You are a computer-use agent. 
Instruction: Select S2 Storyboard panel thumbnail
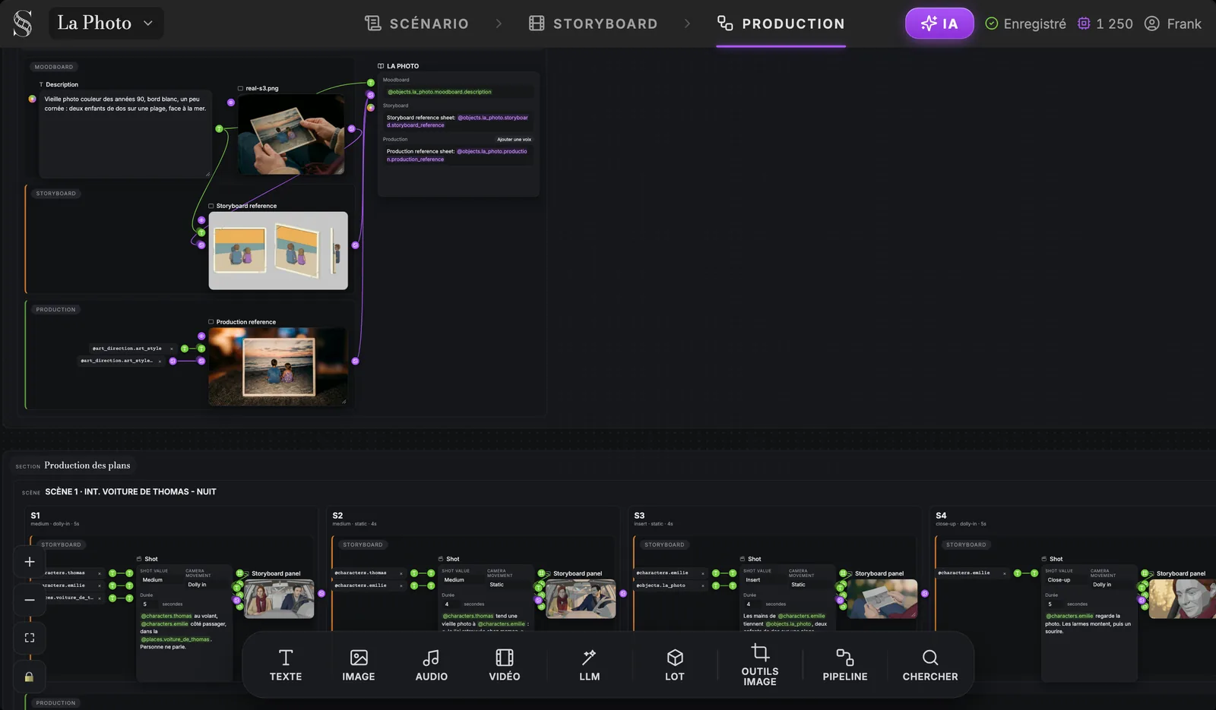(x=581, y=599)
